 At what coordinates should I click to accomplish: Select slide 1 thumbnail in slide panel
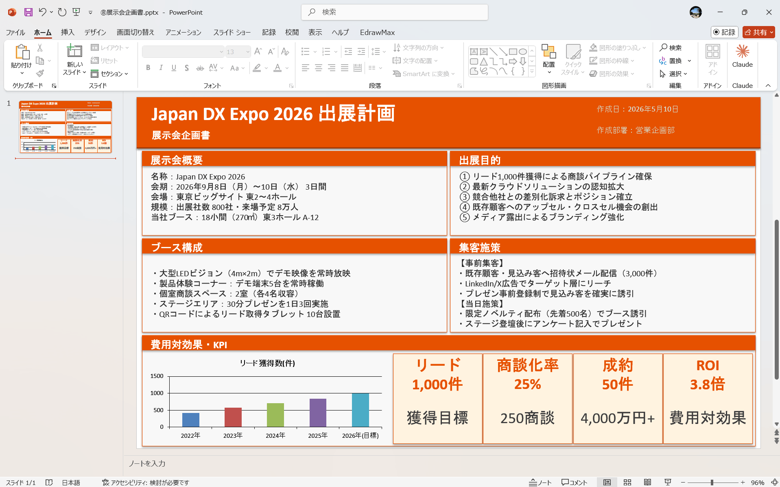tap(66, 127)
